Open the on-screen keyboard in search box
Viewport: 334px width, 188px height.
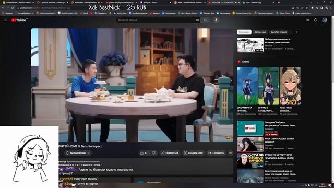click(x=197, y=20)
